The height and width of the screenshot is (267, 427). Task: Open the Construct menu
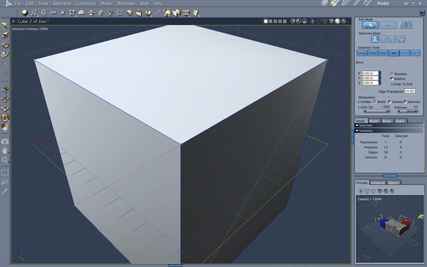pyautogui.click(x=86, y=4)
